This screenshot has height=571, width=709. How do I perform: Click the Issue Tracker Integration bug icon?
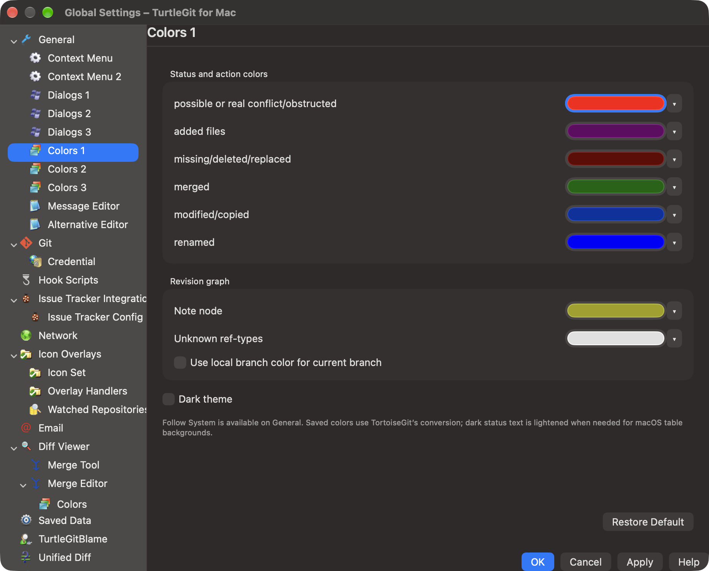26,298
